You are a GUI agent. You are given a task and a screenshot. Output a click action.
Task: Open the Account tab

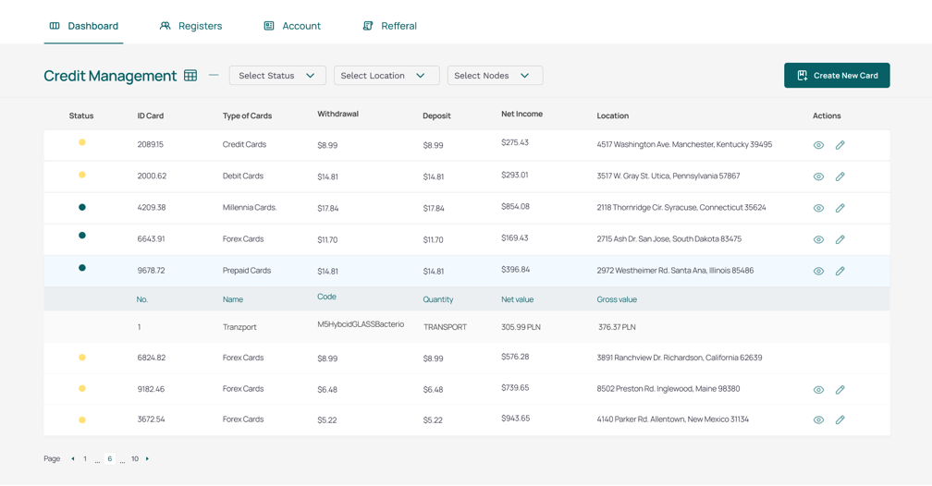(292, 26)
